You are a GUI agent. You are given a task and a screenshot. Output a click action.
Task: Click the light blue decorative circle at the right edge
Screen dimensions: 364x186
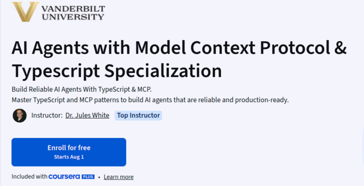point(363,147)
